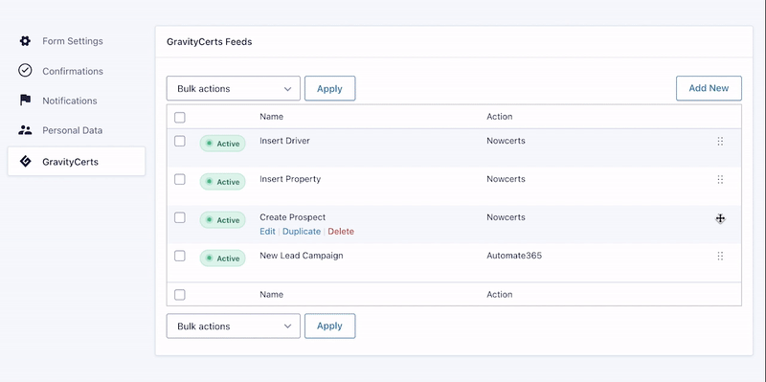Open the Insert Property feed name
Screen dimensions: 766x382
click(x=290, y=179)
